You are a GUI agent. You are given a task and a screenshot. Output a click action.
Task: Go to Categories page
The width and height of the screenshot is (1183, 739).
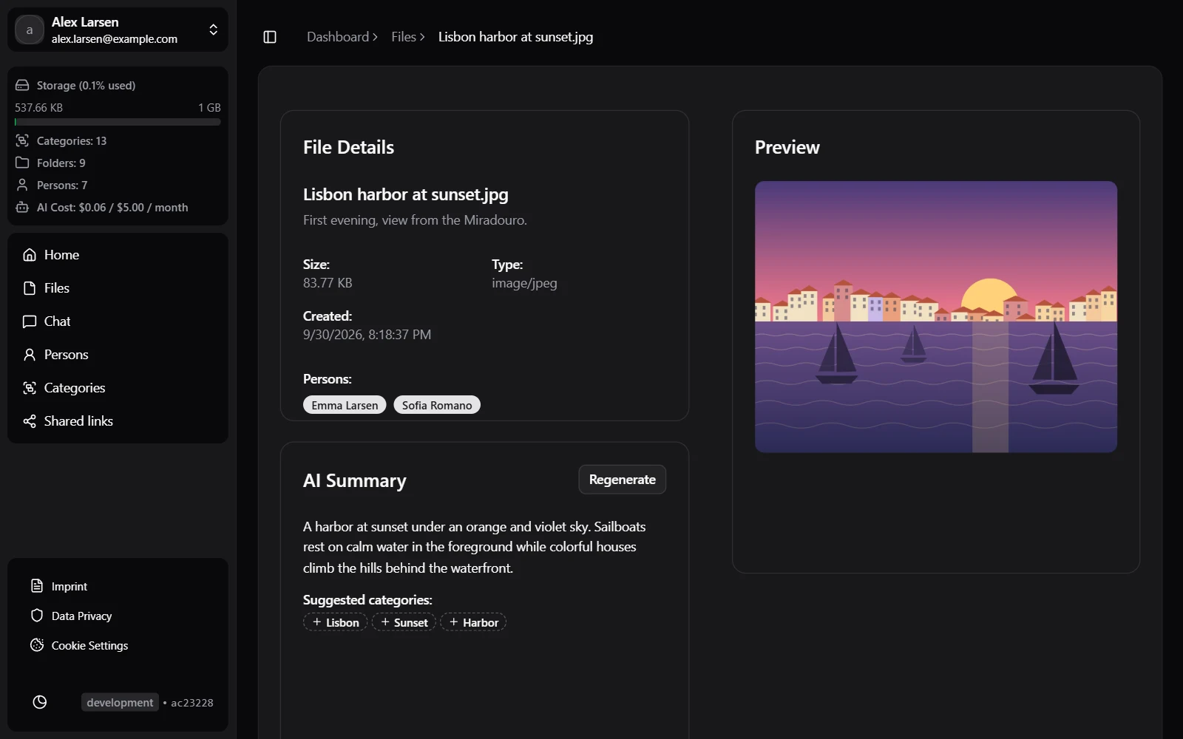click(x=118, y=388)
